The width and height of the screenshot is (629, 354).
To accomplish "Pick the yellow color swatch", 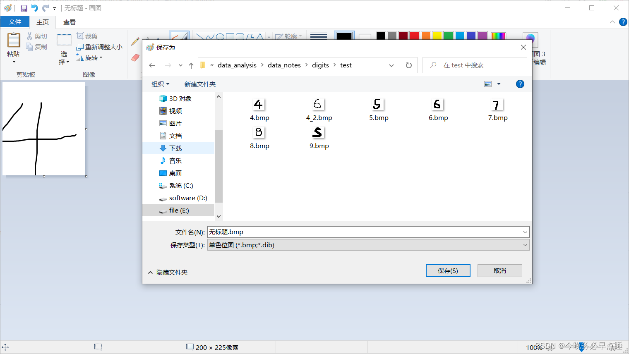I will (x=437, y=36).
